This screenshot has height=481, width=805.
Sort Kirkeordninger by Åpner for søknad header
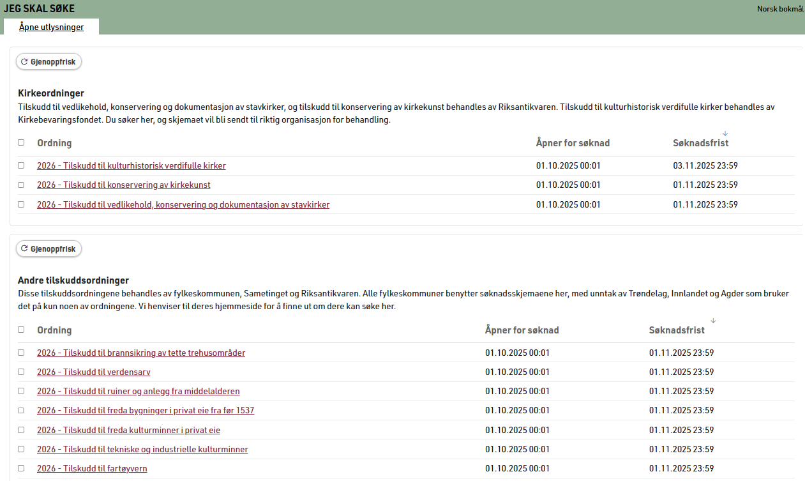click(572, 143)
